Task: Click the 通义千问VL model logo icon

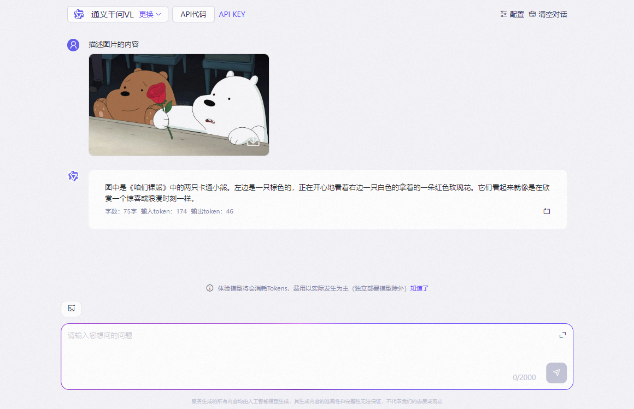Action: point(79,14)
